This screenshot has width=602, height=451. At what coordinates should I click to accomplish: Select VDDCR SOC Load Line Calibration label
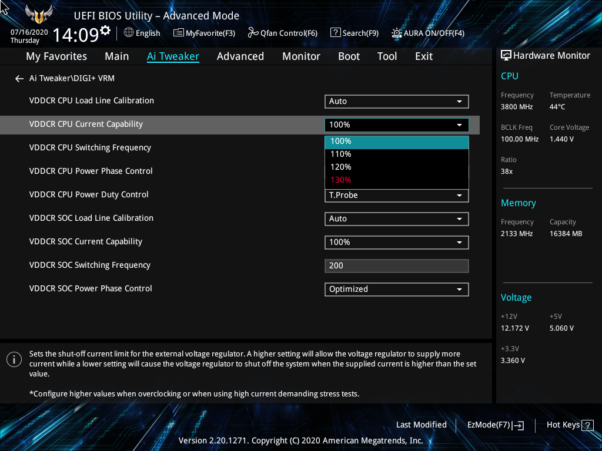[91, 218]
